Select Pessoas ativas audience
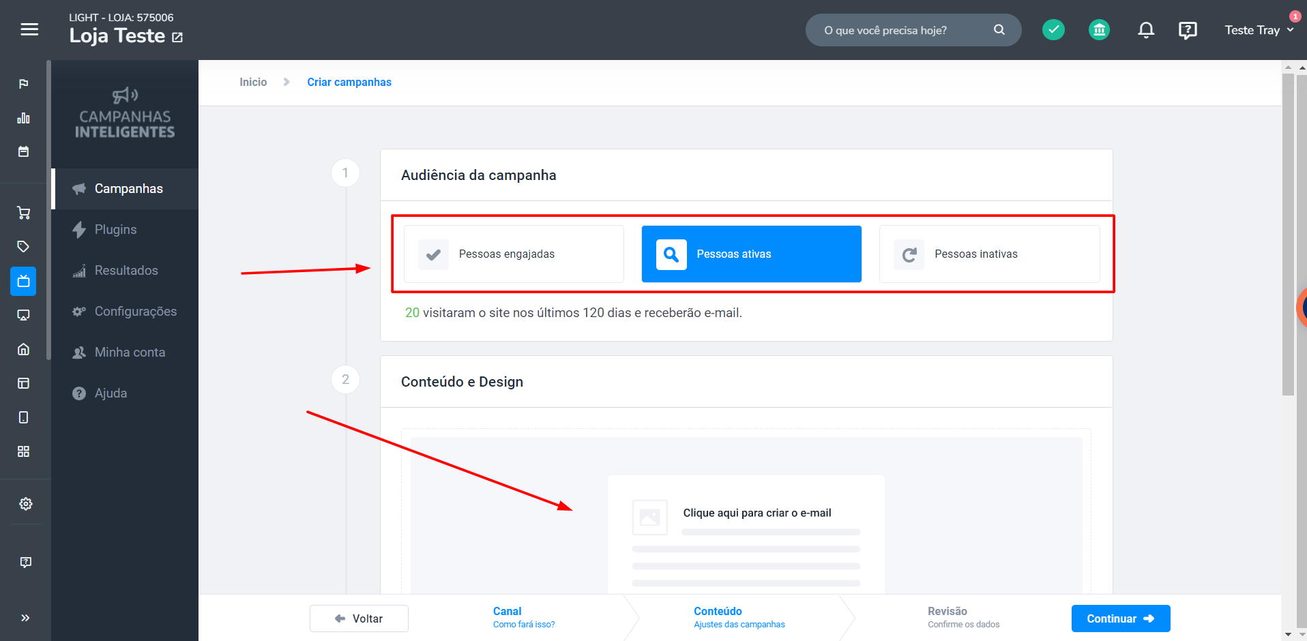 (x=752, y=254)
